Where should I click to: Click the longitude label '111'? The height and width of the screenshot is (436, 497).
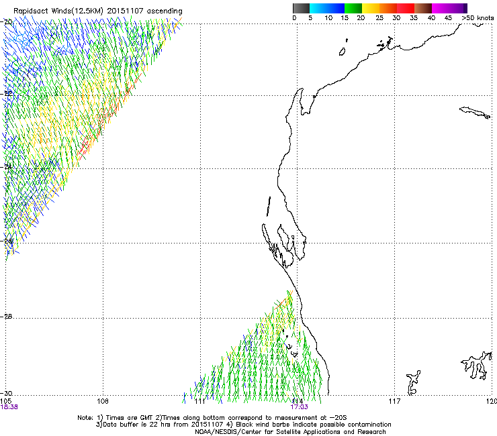tap(199, 401)
